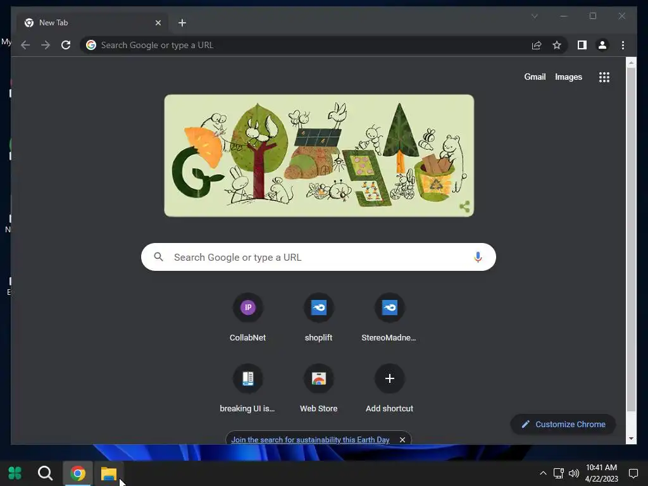Open the shoplift shortcut

click(319, 316)
